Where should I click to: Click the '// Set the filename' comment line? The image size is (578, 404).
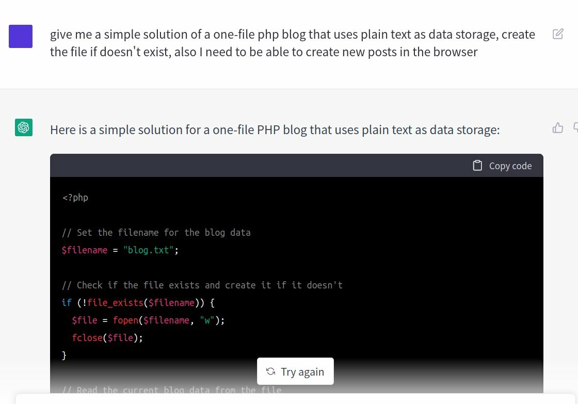(x=156, y=233)
